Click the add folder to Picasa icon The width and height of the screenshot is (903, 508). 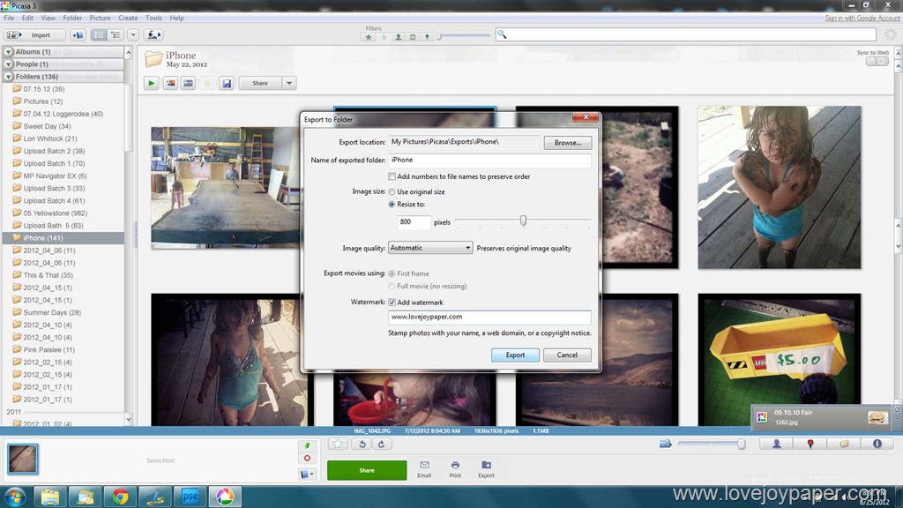point(78,35)
